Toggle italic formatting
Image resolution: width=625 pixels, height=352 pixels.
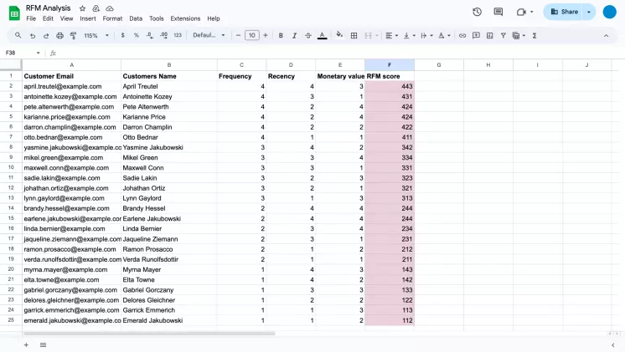point(294,36)
